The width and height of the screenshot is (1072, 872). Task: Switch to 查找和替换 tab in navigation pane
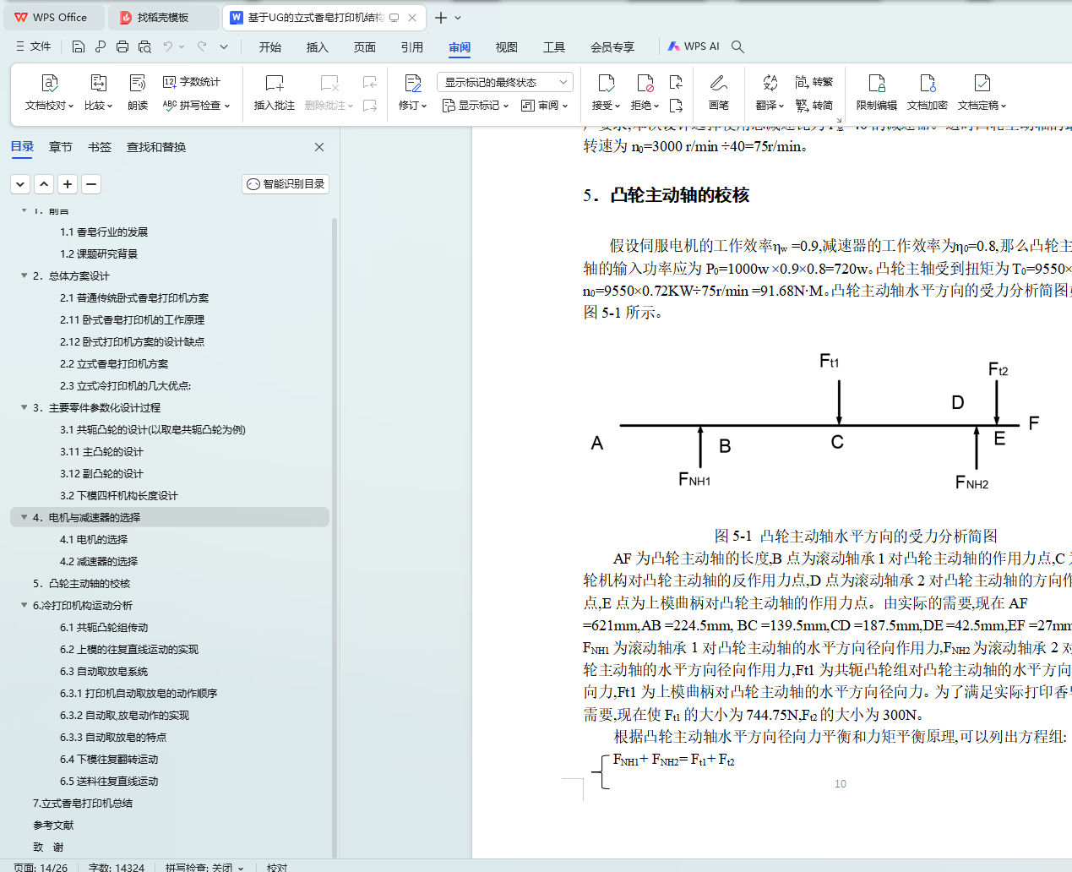coord(156,147)
